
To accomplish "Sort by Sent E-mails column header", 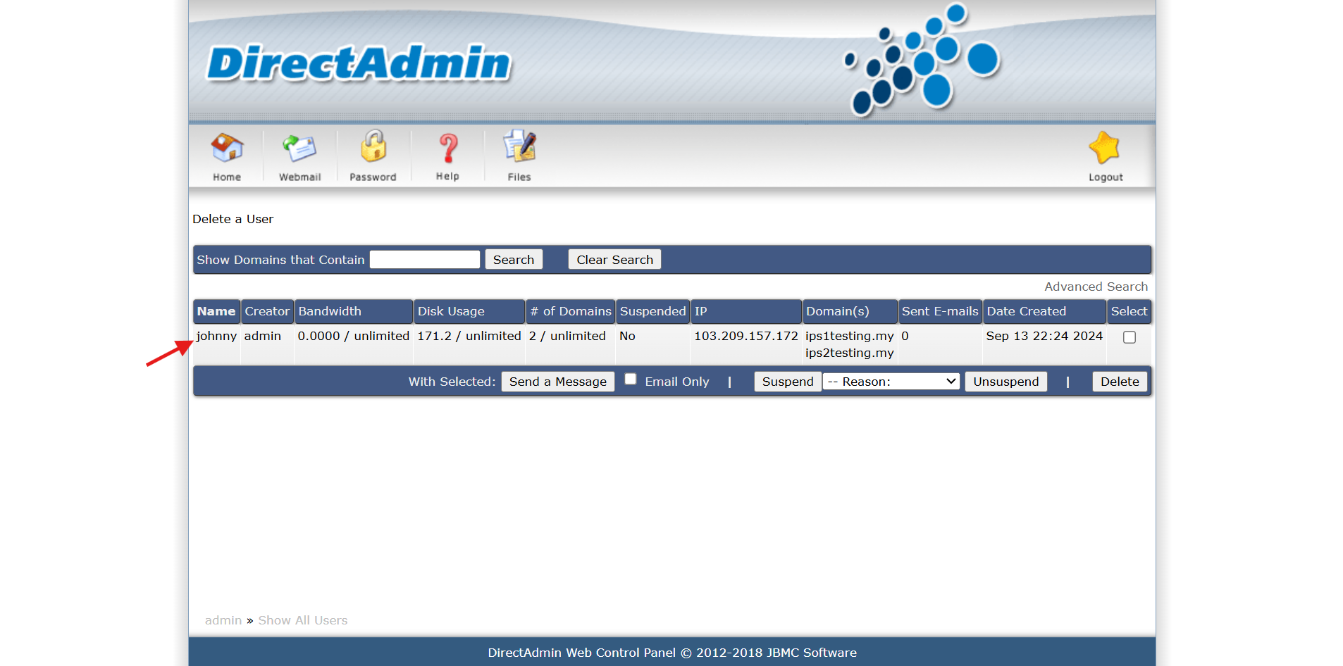I will pyautogui.click(x=940, y=311).
